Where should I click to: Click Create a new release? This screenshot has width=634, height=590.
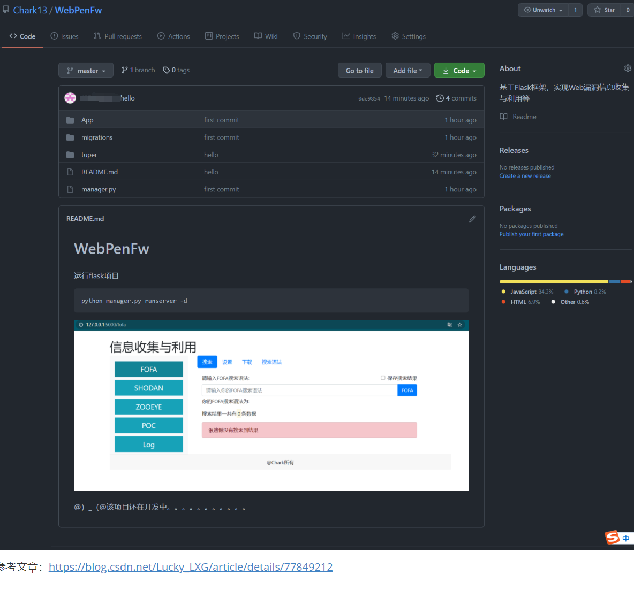pyautogui.click(x=525, y=175)
